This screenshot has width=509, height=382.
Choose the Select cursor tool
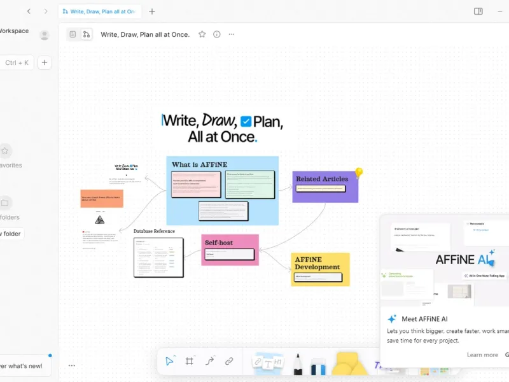[x=170, y=361]
